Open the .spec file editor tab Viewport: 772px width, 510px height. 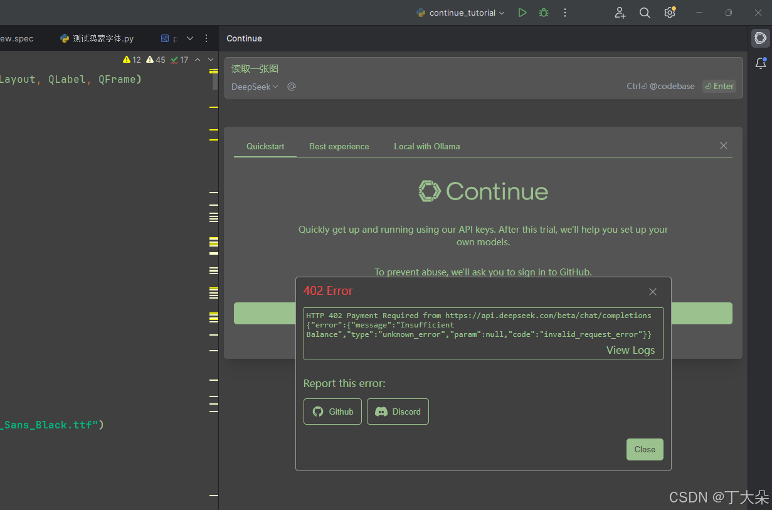(17, 38)
